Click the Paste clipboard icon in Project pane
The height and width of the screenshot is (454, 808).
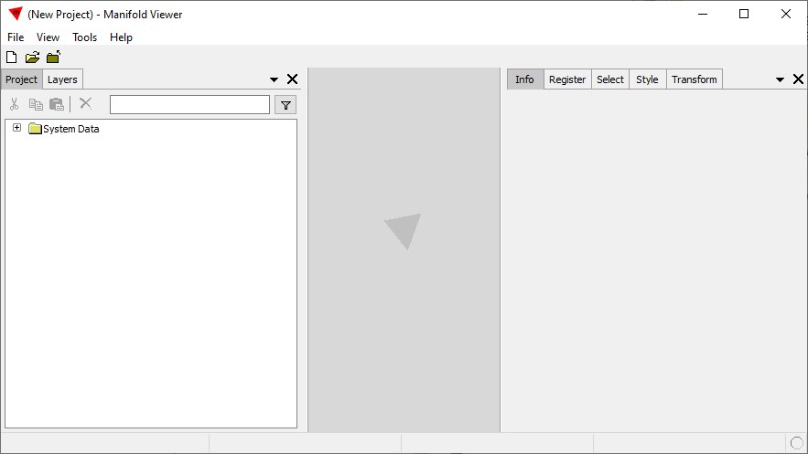57,104
